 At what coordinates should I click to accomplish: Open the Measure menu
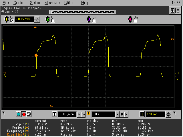[52, 3]
